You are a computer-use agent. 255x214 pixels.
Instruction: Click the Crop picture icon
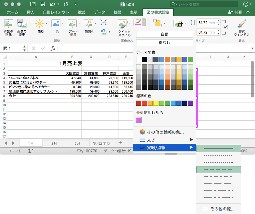[178, 23]
